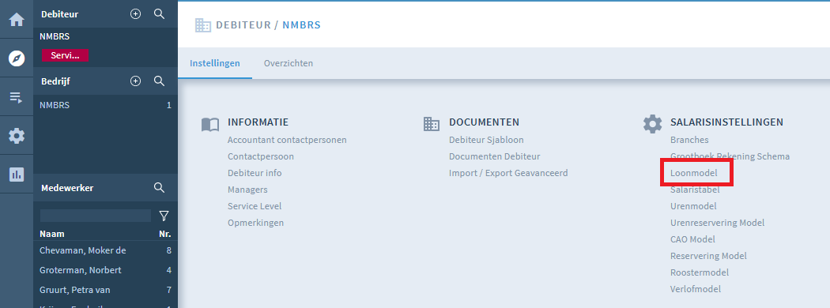Click DEBITEUR in the breadcrumb header

(243, 24)
